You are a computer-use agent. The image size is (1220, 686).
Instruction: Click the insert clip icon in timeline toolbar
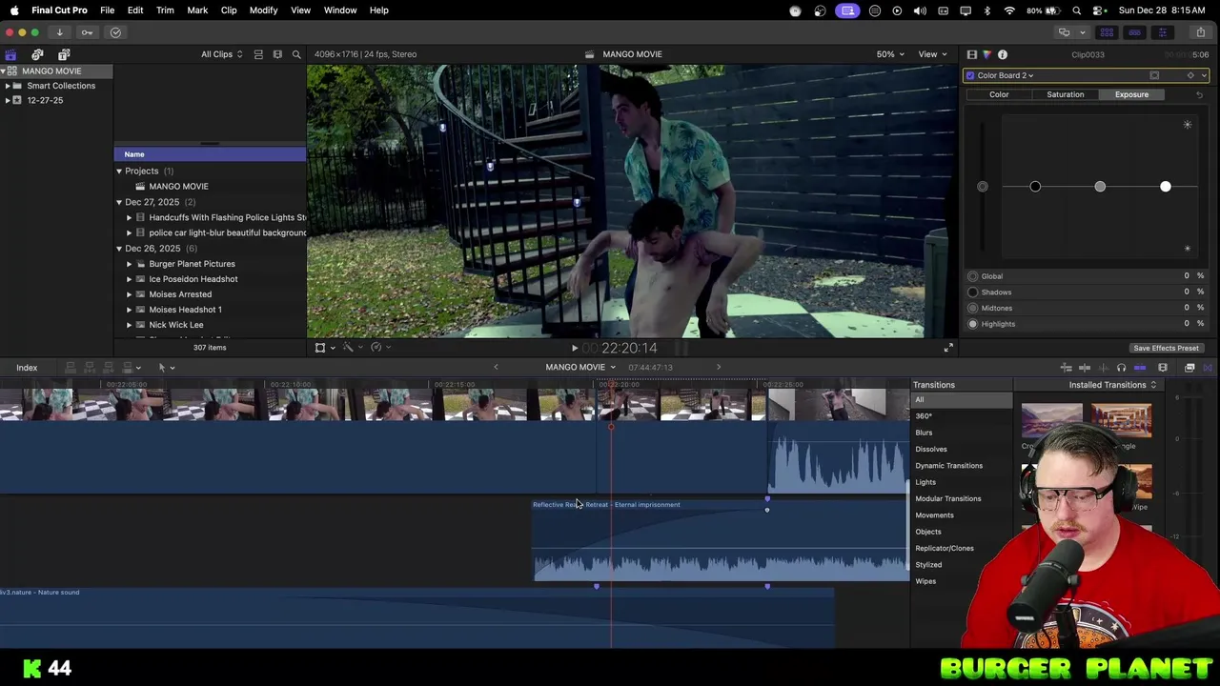coord(89,368)
